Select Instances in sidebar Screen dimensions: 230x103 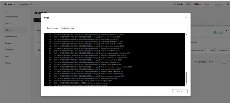(x=15, y=30)
